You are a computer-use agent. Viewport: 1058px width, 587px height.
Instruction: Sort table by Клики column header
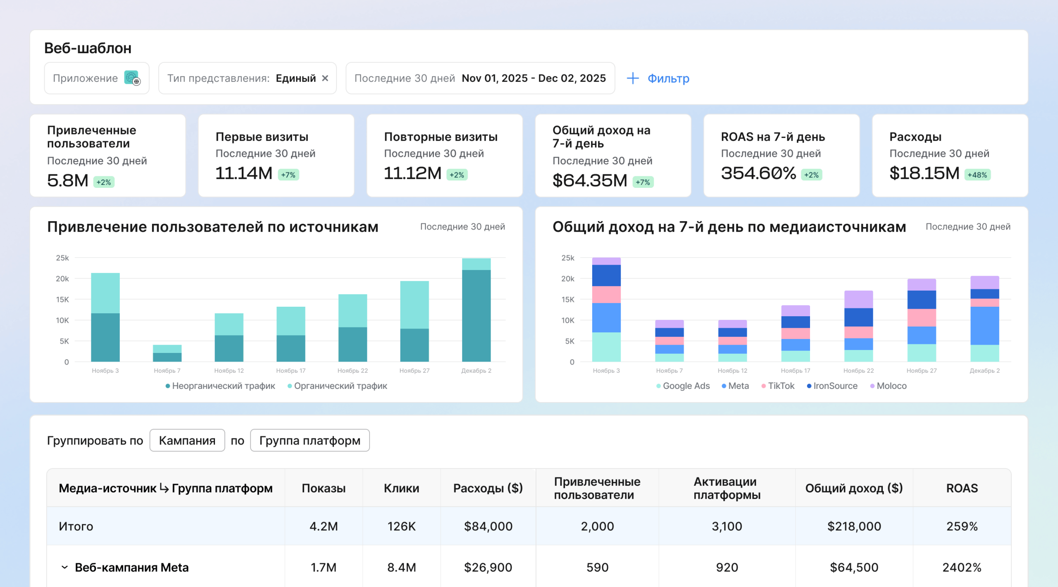tap(401, 488)
